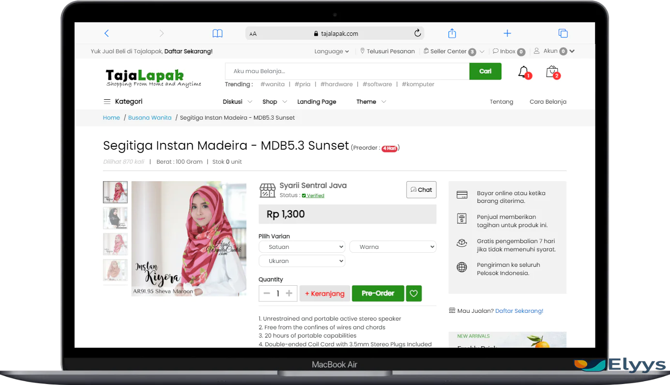This screenshot has width=670, height=385.
Task: Expand the Diskusi menu
Action: click(x=237, y=102)
